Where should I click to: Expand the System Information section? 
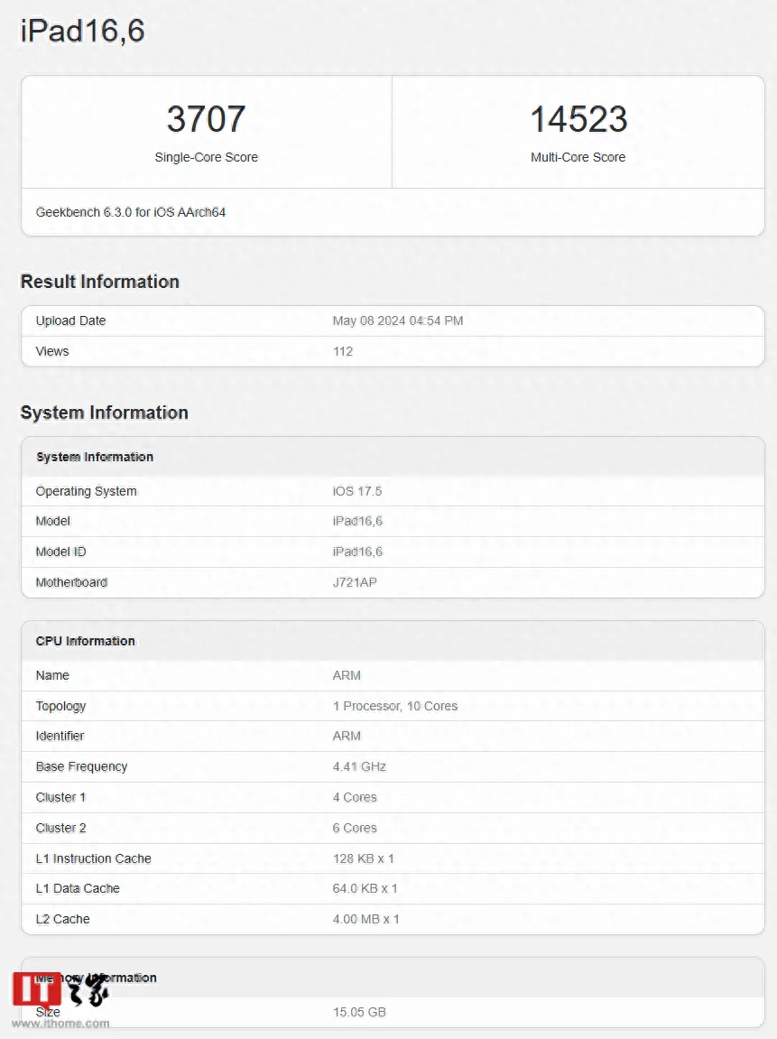(95, 457)
